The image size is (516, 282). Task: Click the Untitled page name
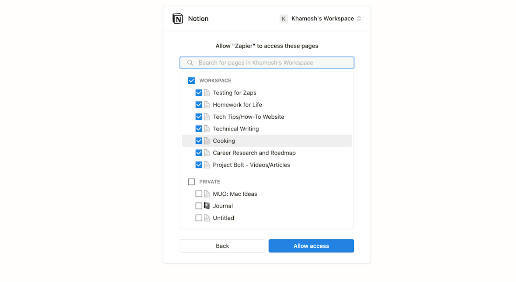224,218
